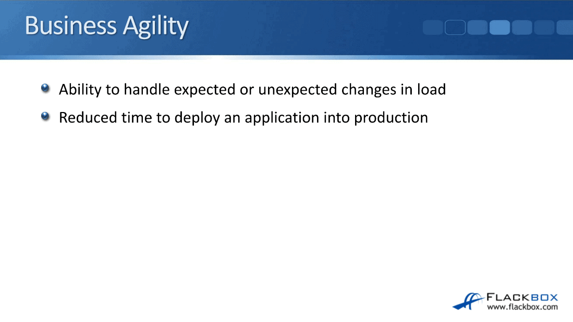Select the 'Ability to handle expected' bullet line
Screen dimensions: 573x322
coord(252,90)
